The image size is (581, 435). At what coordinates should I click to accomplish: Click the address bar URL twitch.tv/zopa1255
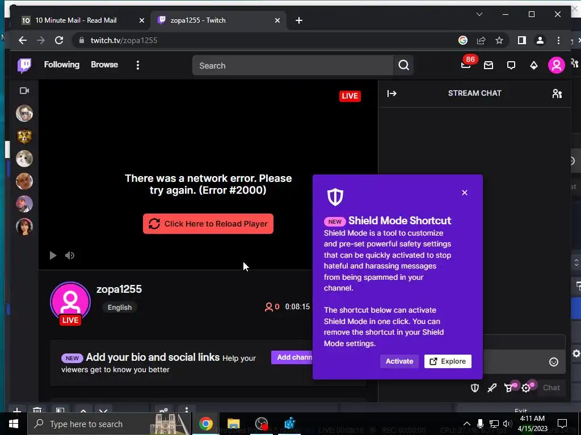(124, 40)
